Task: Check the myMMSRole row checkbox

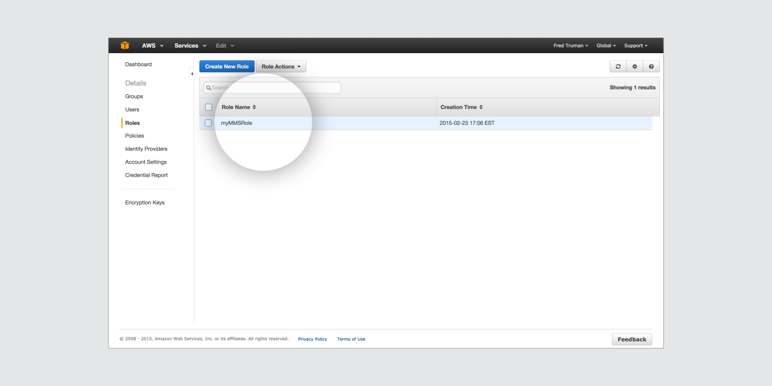Action: (208, 123)
